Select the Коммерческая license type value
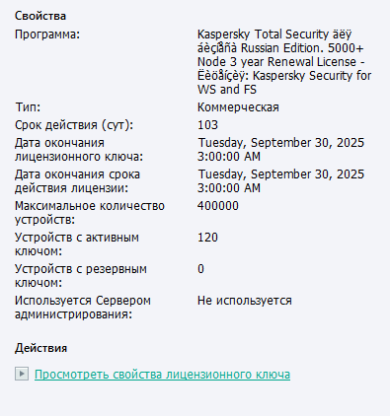 click(238, 107)
